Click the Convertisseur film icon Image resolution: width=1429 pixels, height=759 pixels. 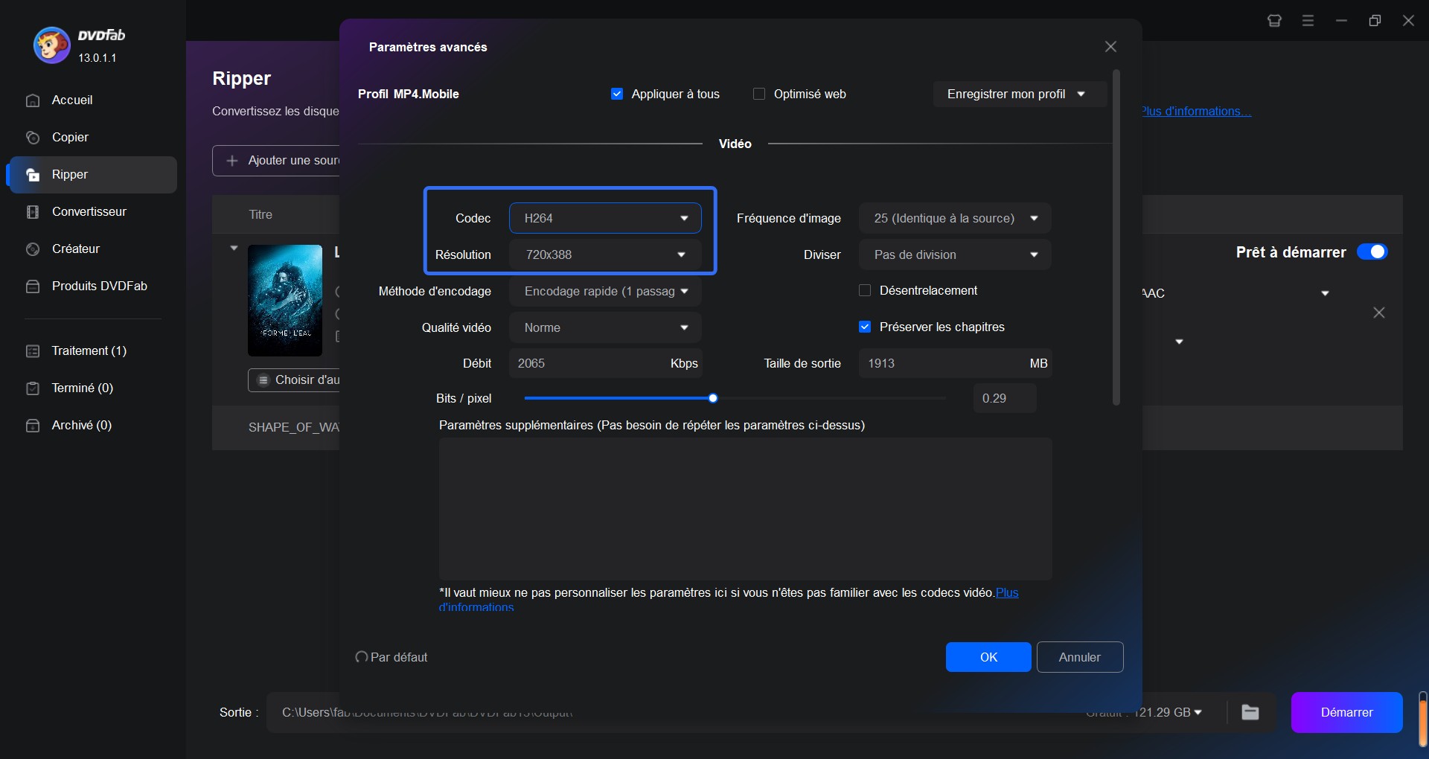click(x=33, y=212)
